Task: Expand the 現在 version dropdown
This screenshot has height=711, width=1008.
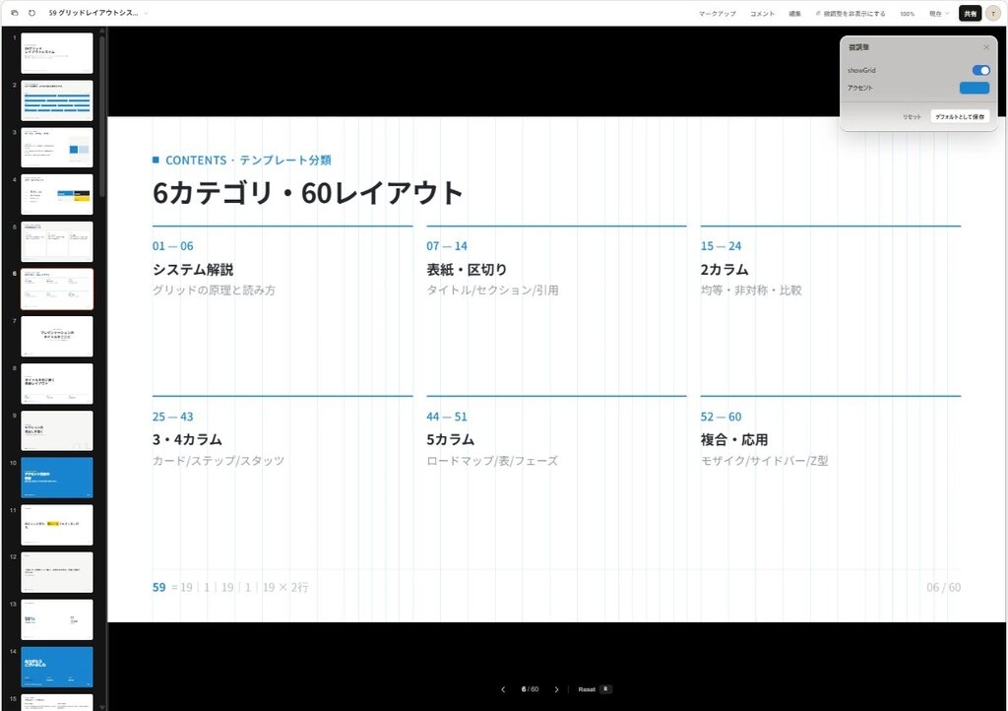Action: pyautogui.click(x=938, y=14)
